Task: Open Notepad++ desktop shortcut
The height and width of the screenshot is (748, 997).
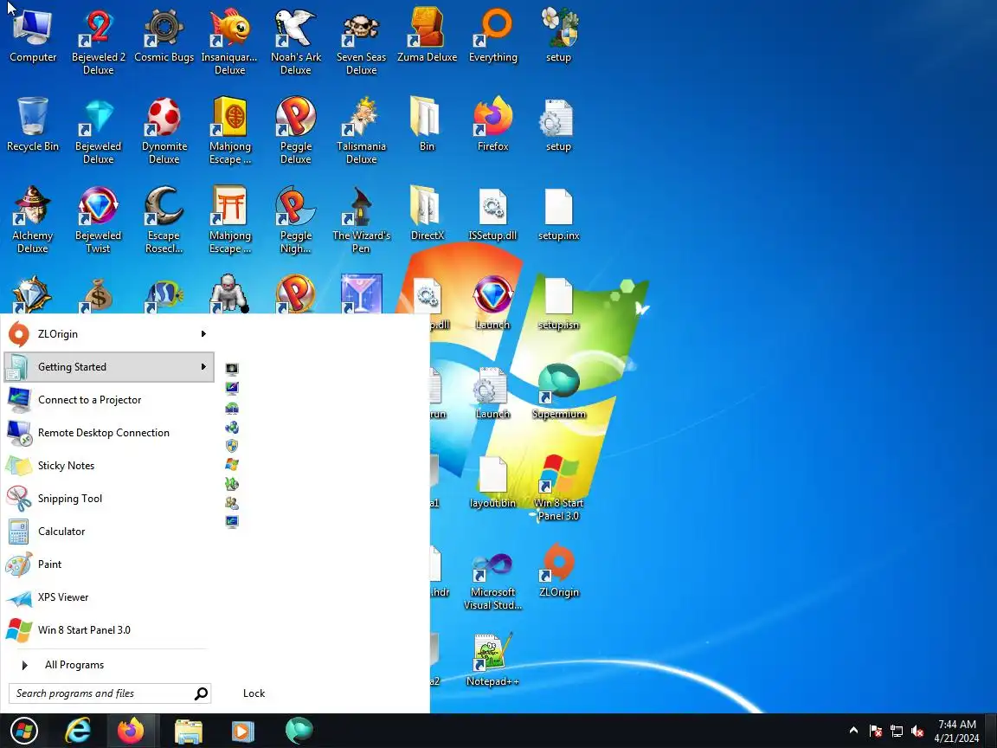Action: [492, 659]
